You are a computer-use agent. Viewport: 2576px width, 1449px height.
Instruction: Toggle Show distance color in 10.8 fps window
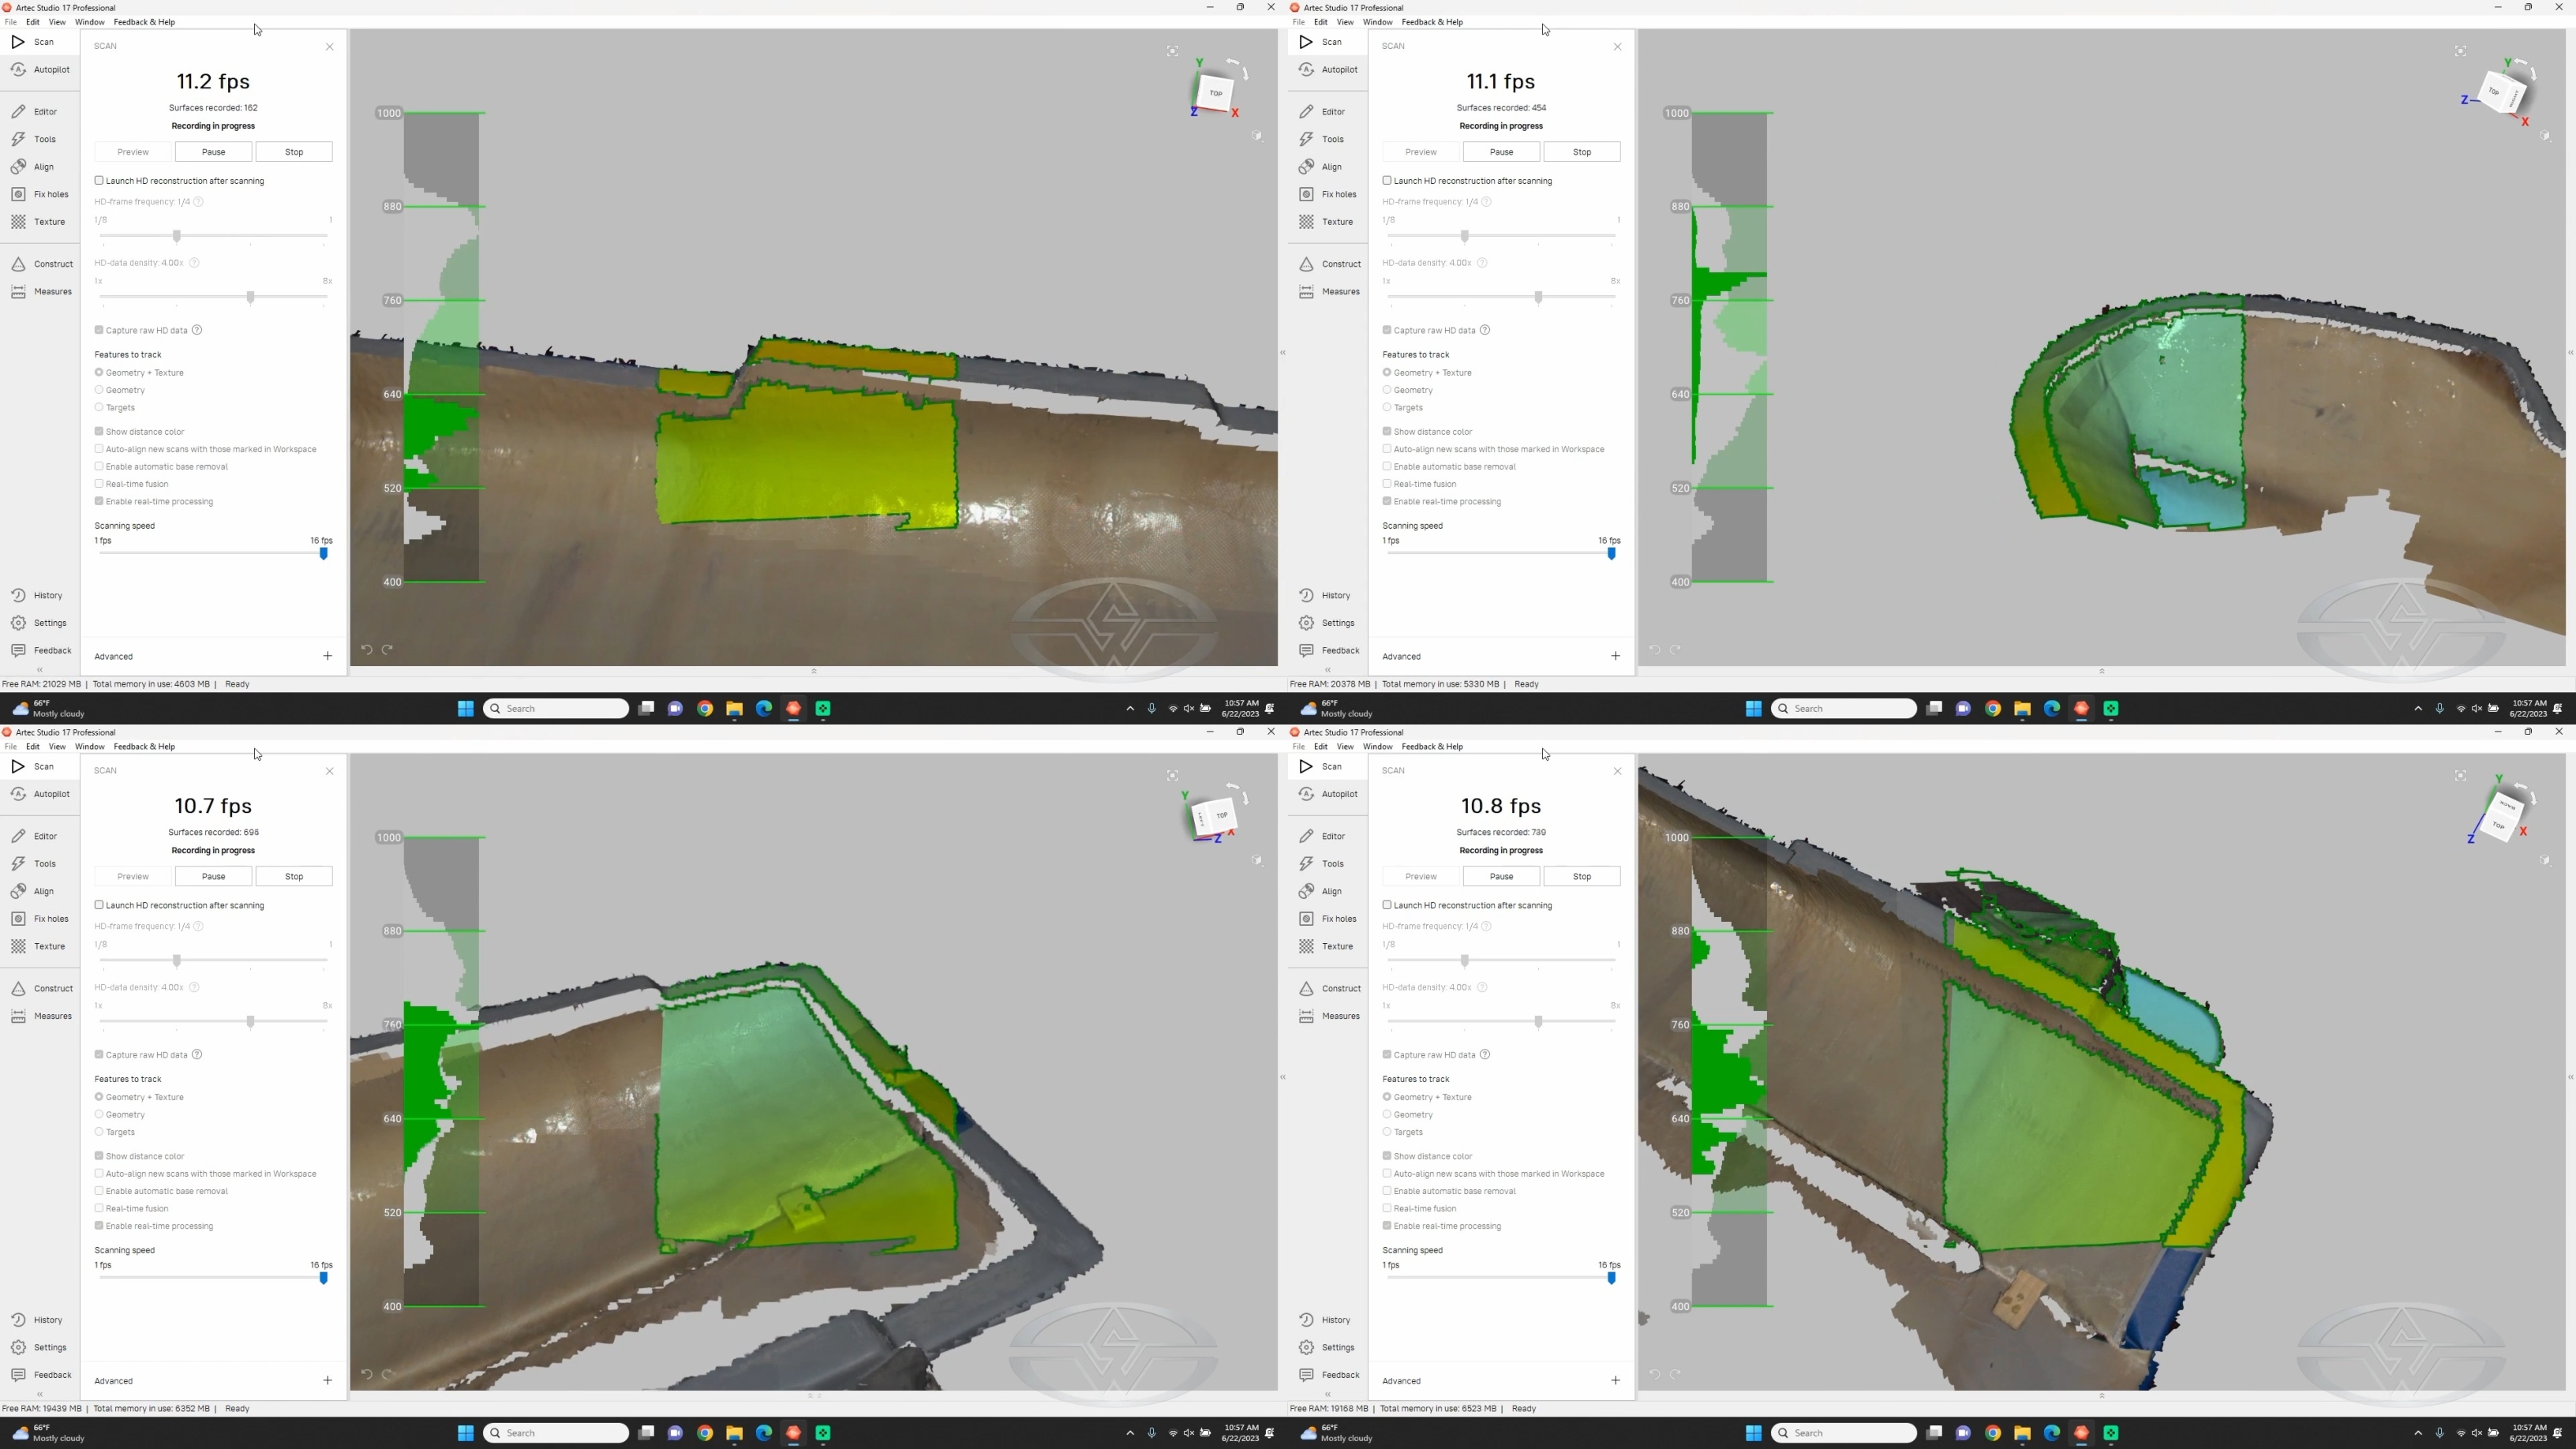tap(1387, 1156)
